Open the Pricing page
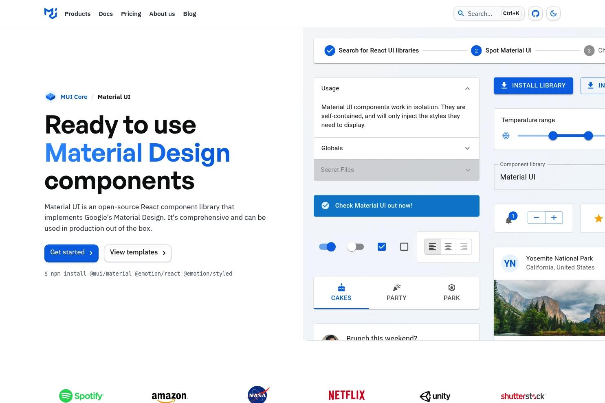The width and height of the screenshot is (605, 403). 131,14
